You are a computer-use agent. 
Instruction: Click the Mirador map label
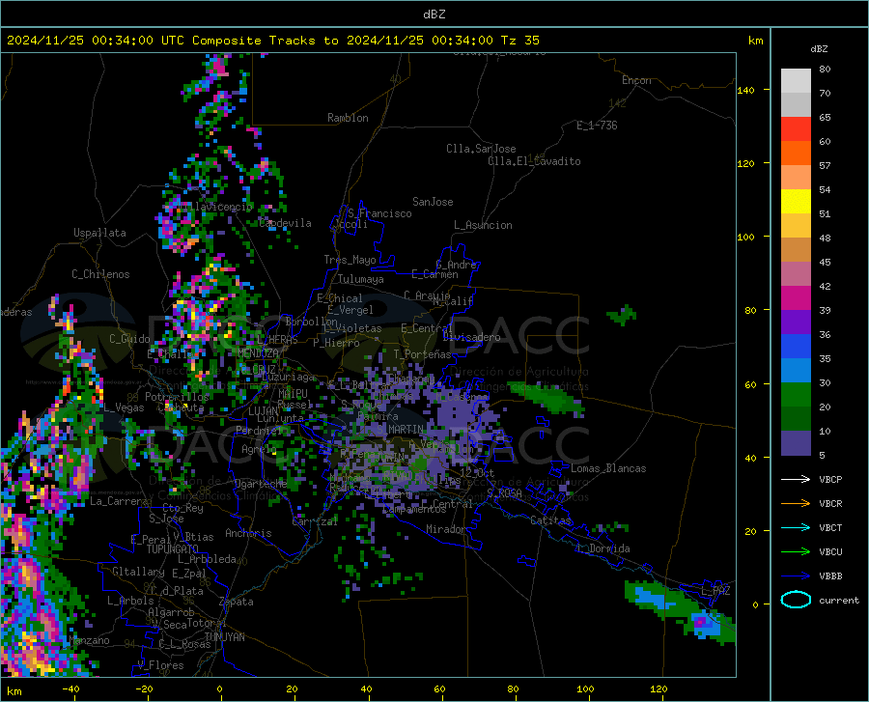[445, 529]
